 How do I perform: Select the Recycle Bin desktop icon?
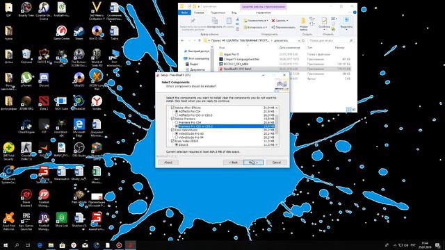click(x=26, y=56)
